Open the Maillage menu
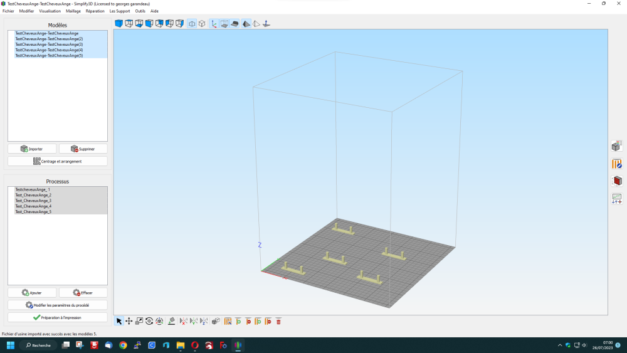This screenshot has height=353, width=627. (x=73, y=11)
